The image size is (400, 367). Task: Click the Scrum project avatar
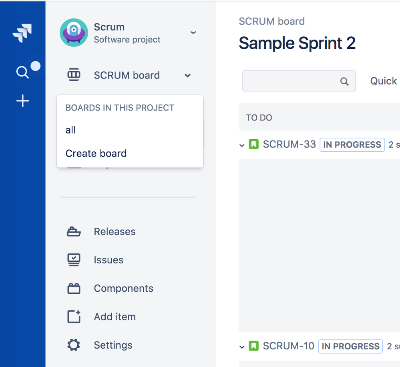tap(74, 33)
